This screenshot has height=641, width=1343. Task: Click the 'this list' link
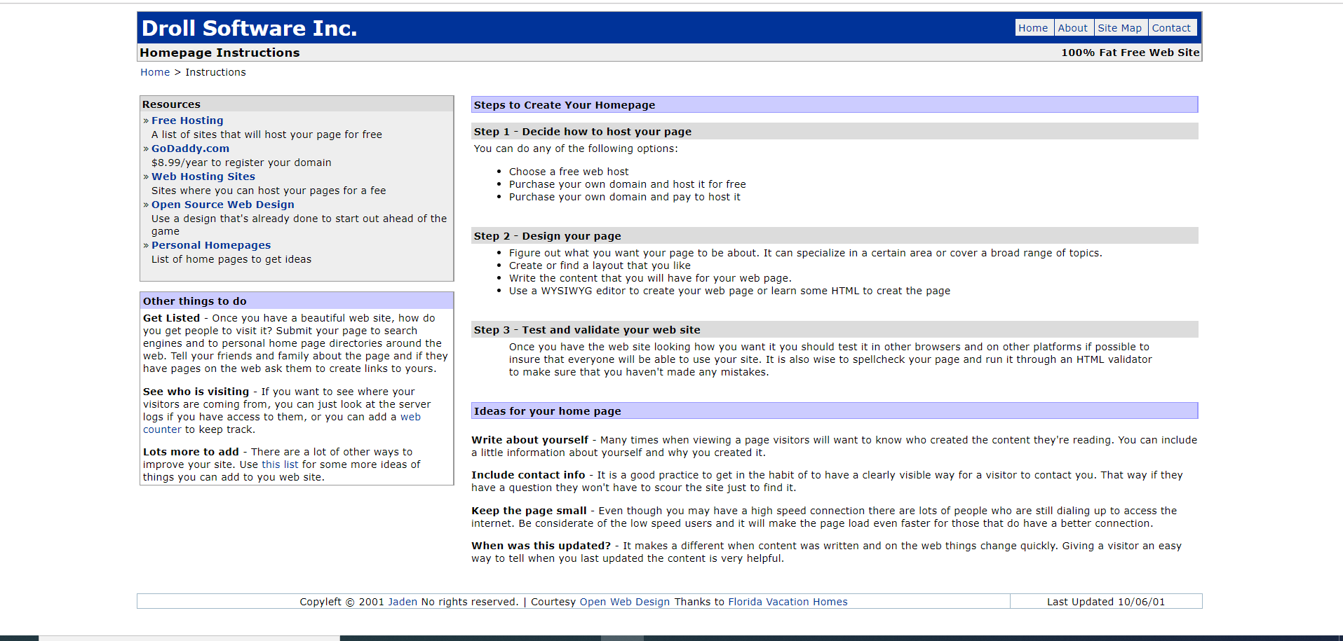(x=280, y=464)
